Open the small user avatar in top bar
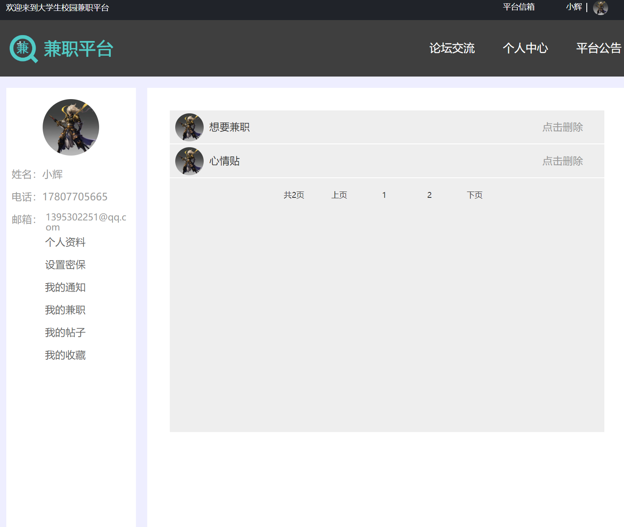Image resolution: width=624 pixels, height=527 pixels. point(600,8)
